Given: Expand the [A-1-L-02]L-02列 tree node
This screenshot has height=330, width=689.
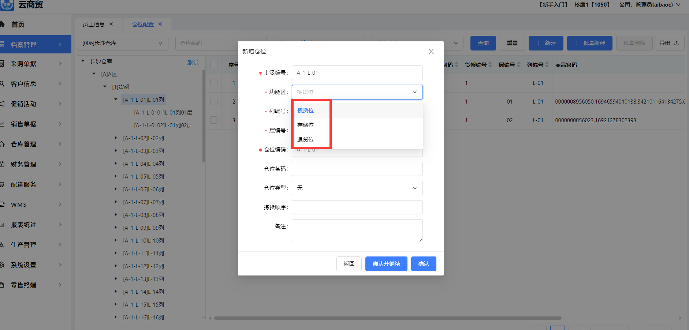Looking at the screenshot, I should pyautogui.click(x=116, y=138).
